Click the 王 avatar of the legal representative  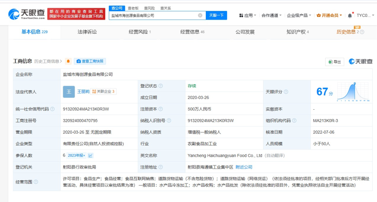pos(69,92)
